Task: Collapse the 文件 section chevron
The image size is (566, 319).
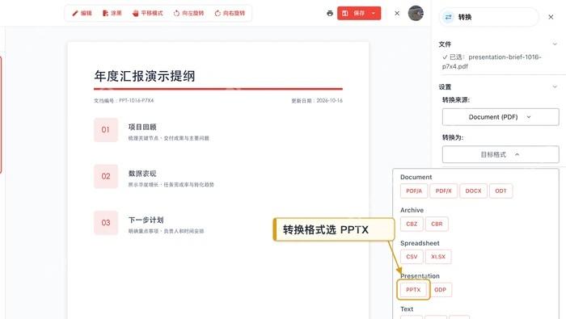Action: [x=555, y=44]
